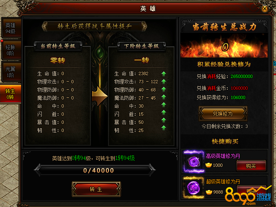Image resolution: width=276 pixels, height=207 pixels.
Task: Click gold ingot icon beside price 1000
Action: coord(209,165)
